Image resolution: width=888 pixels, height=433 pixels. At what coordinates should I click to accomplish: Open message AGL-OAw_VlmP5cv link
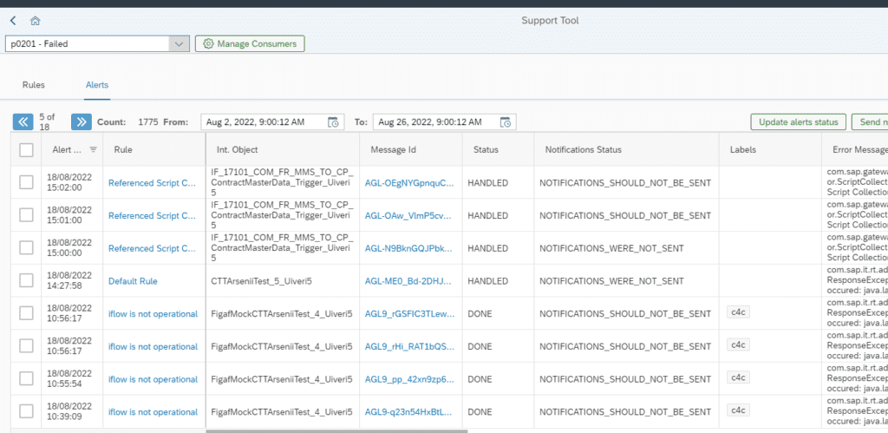(x=409, y=216)
